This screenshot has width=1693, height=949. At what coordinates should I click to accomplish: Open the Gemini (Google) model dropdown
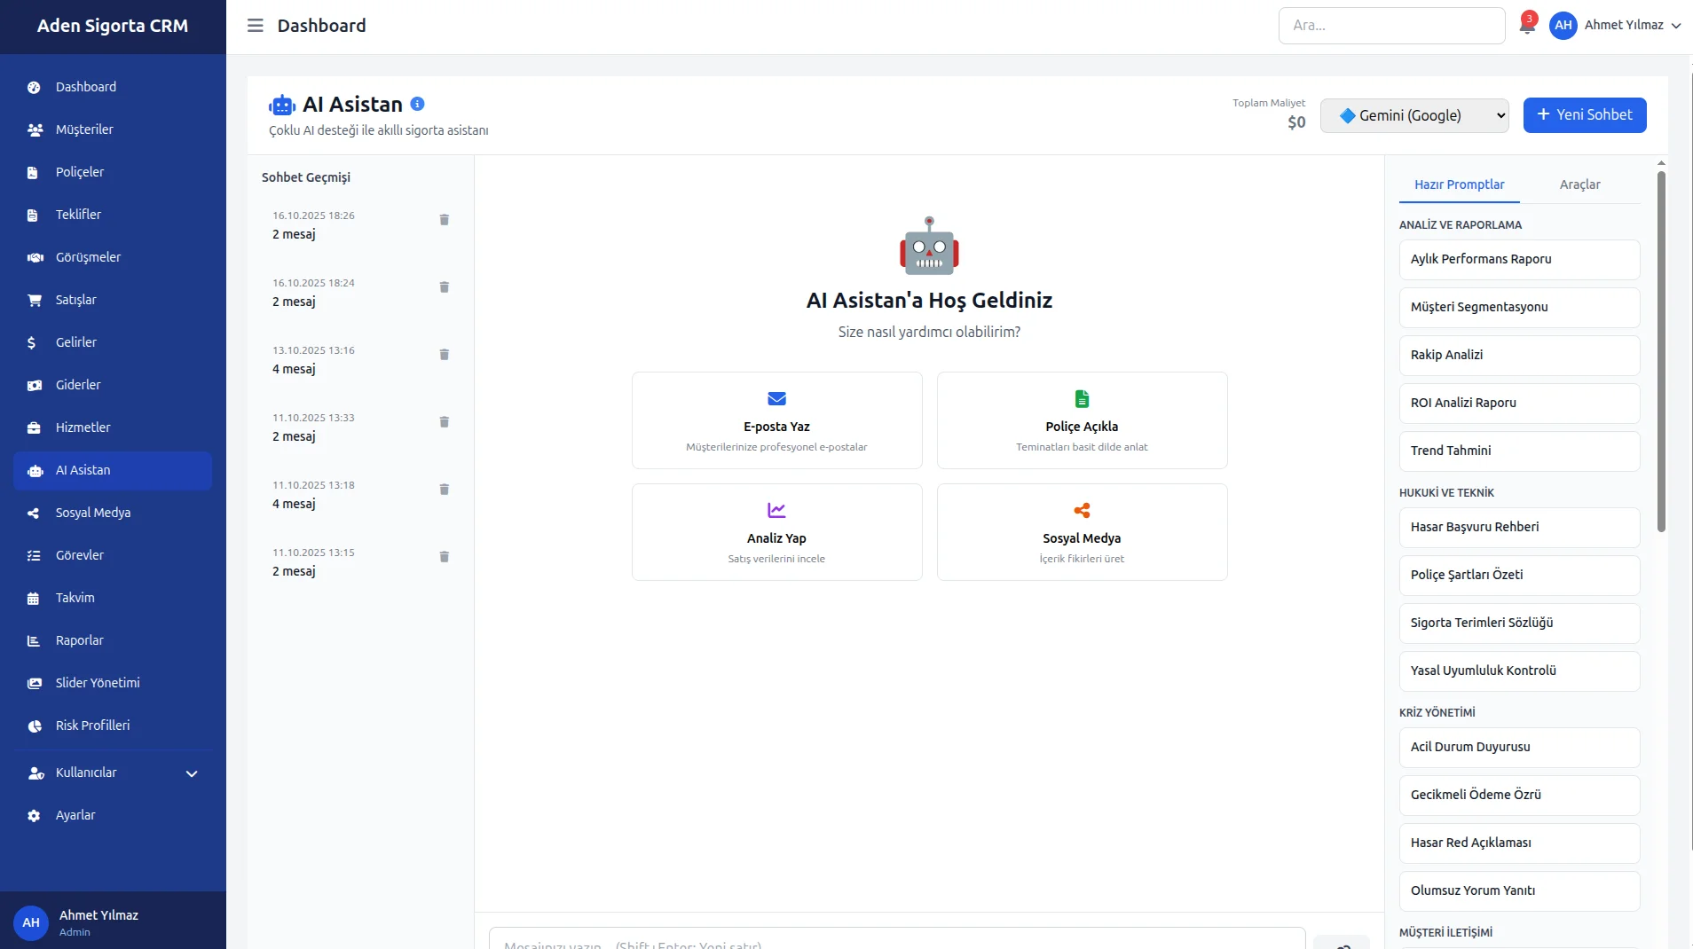(x=1413, y=115)
